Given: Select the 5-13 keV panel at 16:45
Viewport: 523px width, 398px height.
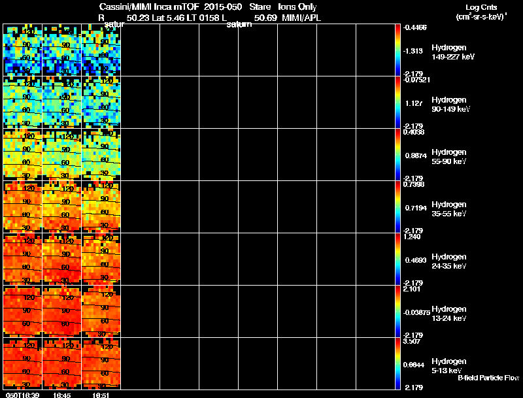Looking at the screenshot, I should click(61, 363).
